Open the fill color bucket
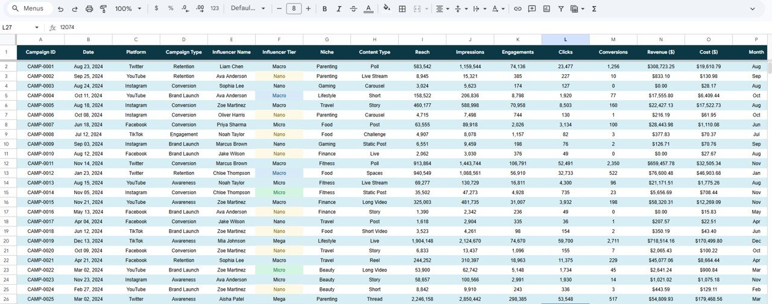 pos(387,9)
